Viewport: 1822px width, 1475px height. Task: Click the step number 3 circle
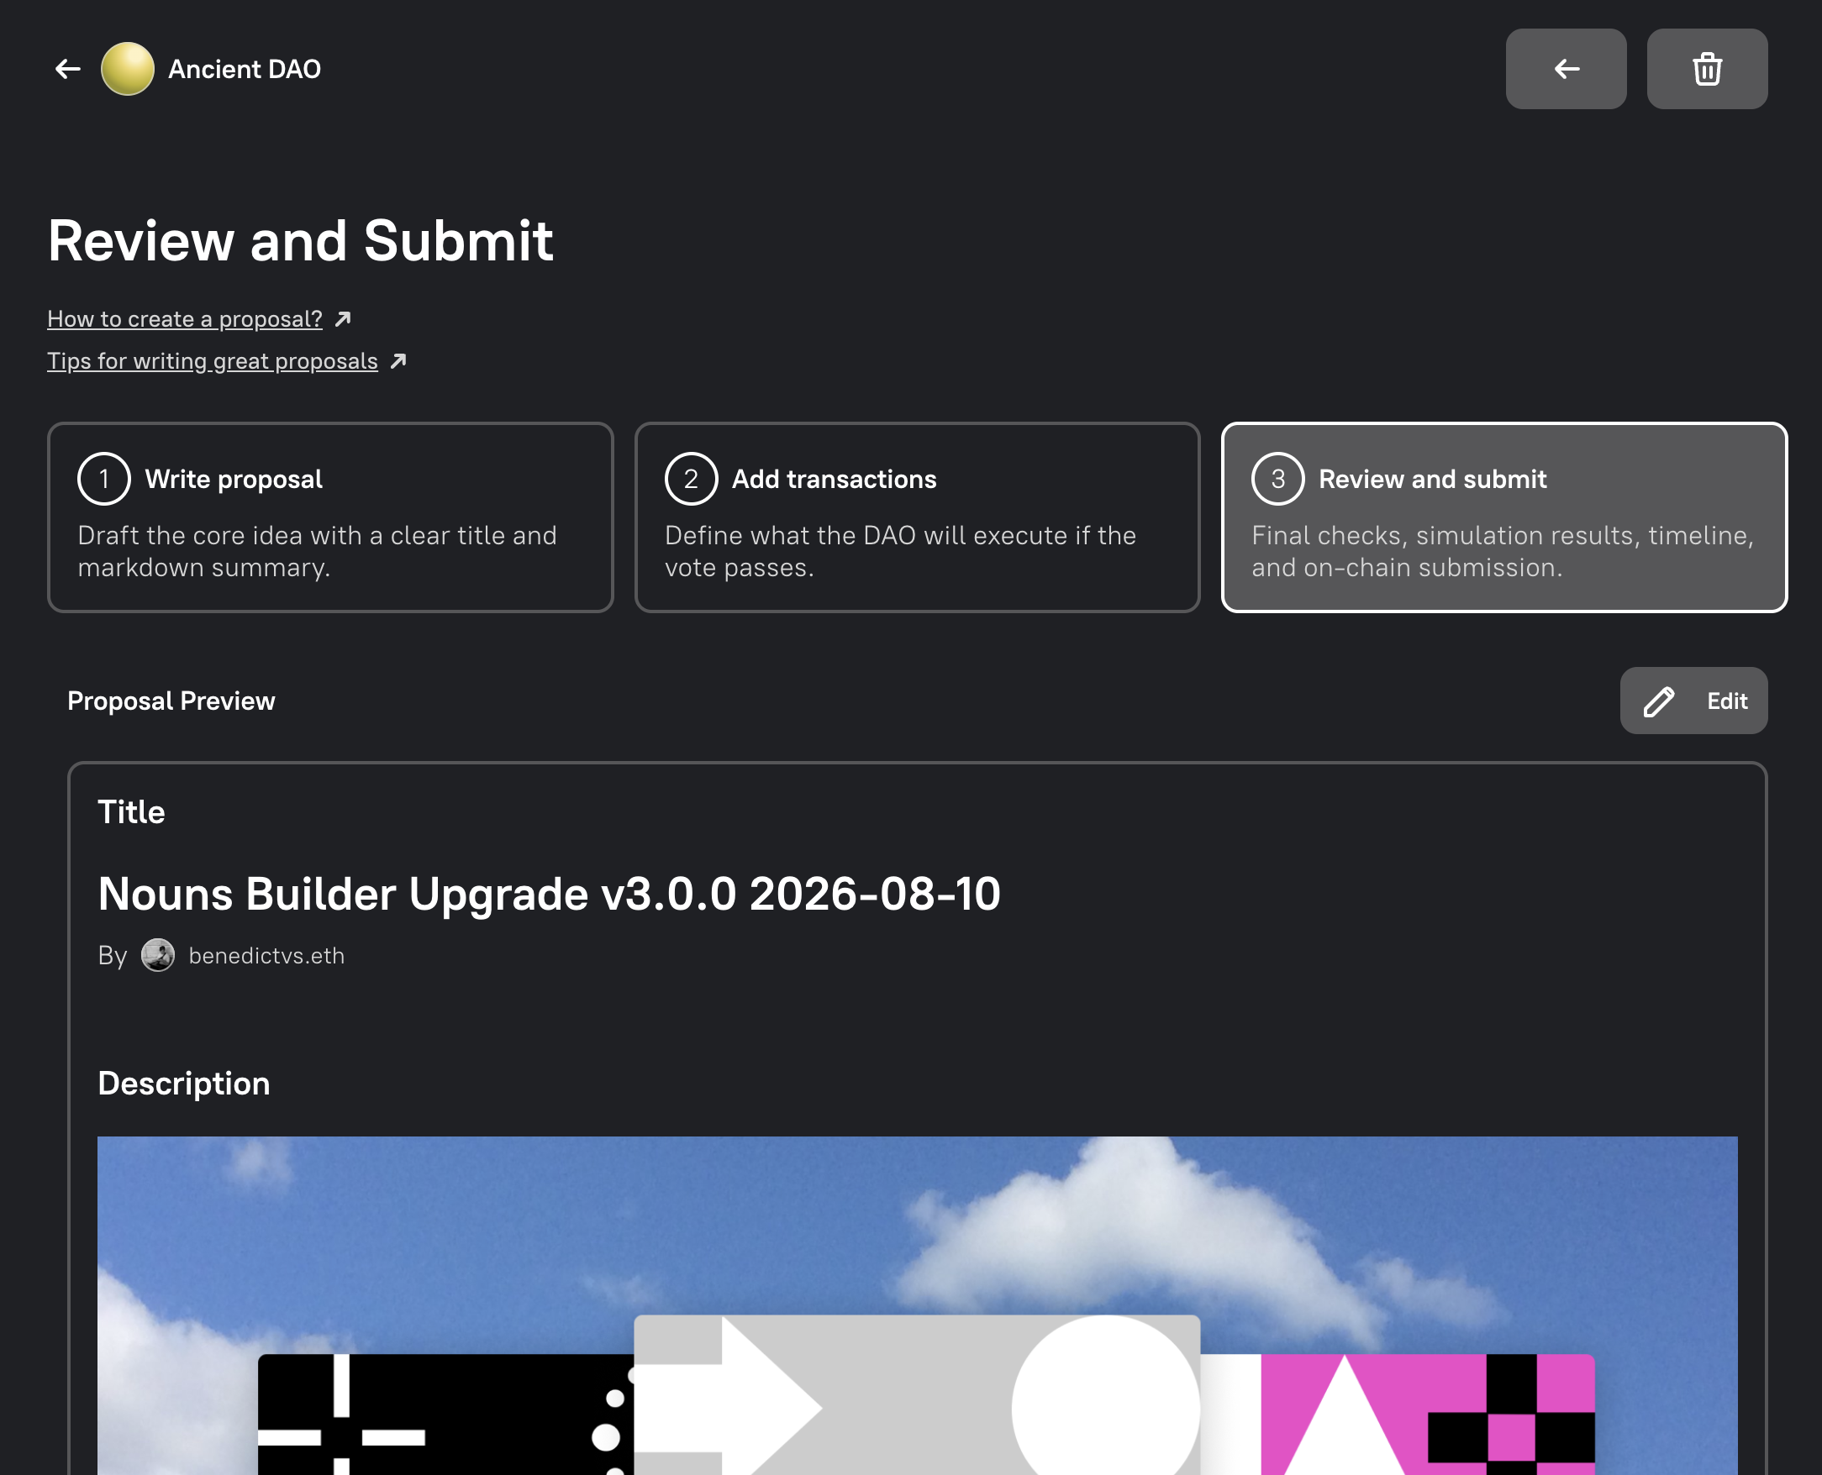pos(1278,479)
